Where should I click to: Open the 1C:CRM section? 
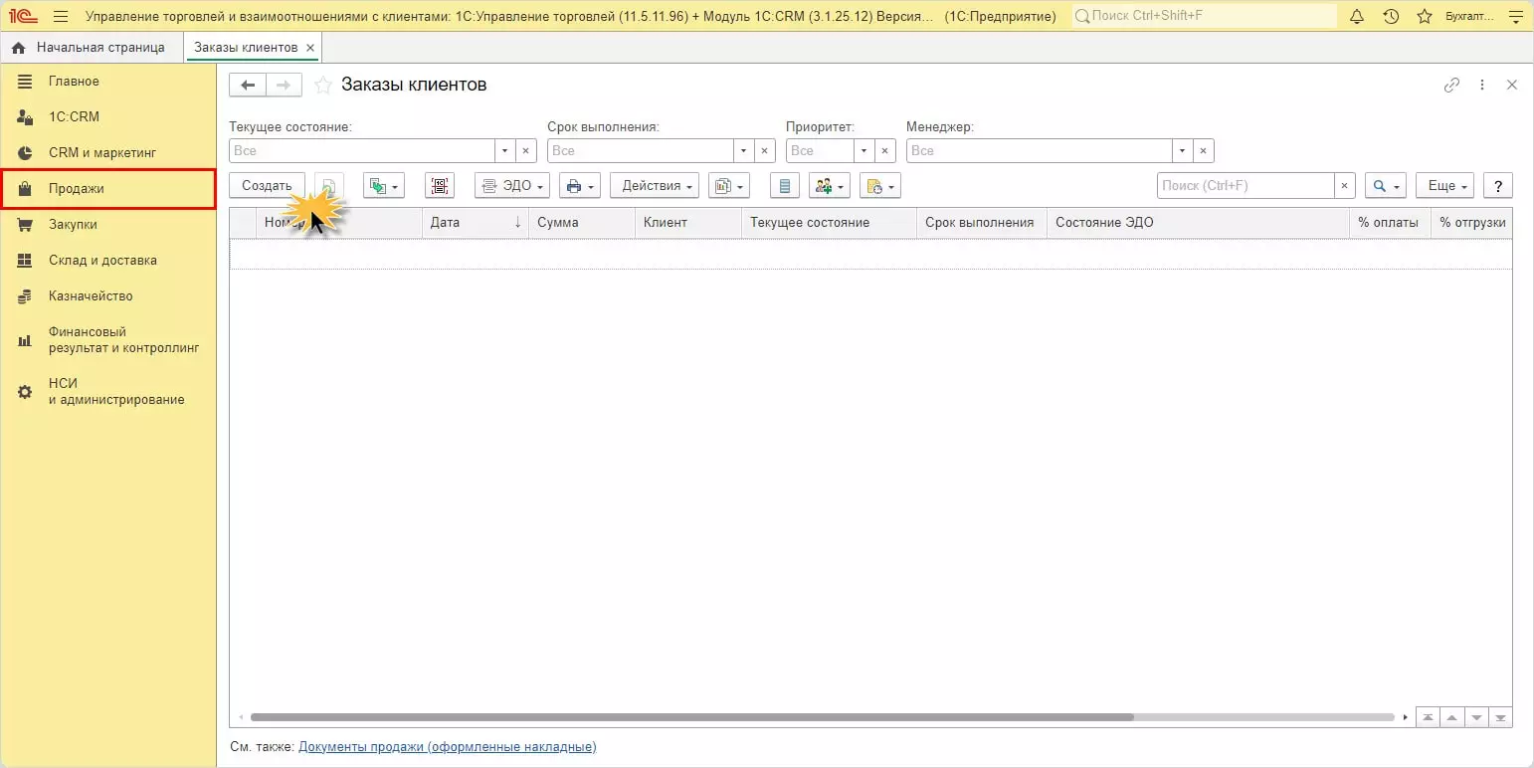point(108,117)
